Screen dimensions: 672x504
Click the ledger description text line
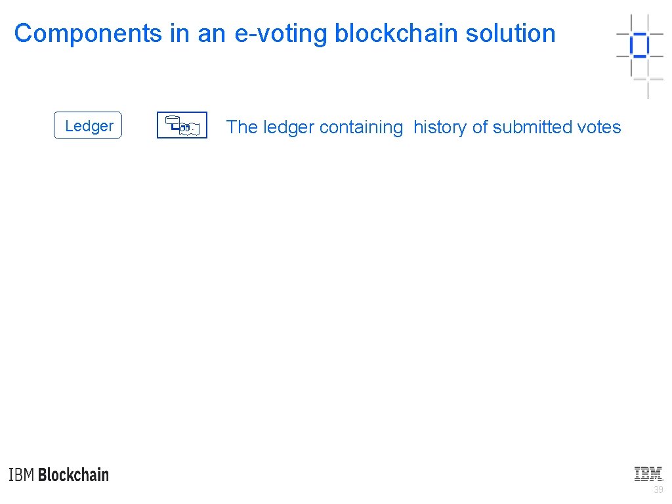pos(423,127)
